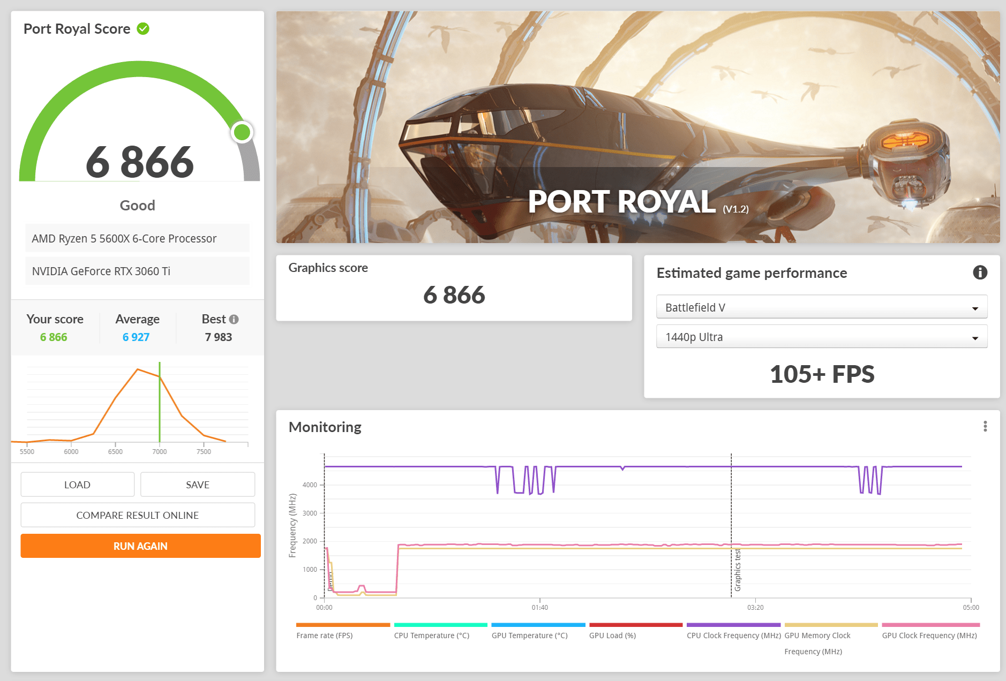Screen dimensions: 1006x681
Task: Click COMPARE RESULT ONLINE button
Action: click(138, 515)
